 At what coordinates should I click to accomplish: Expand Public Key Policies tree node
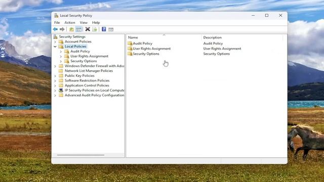point(55,76)
